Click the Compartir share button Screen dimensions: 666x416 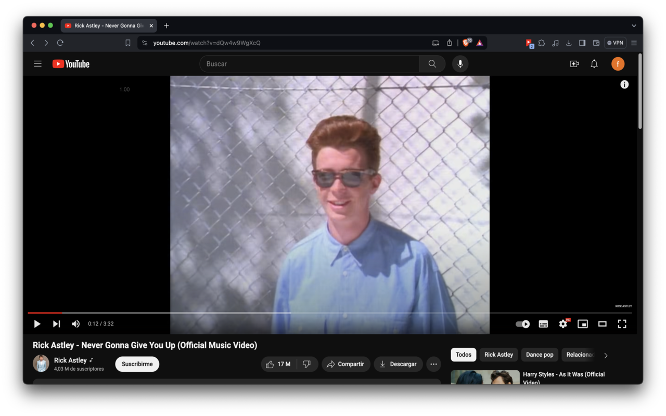tap(345, 364)
